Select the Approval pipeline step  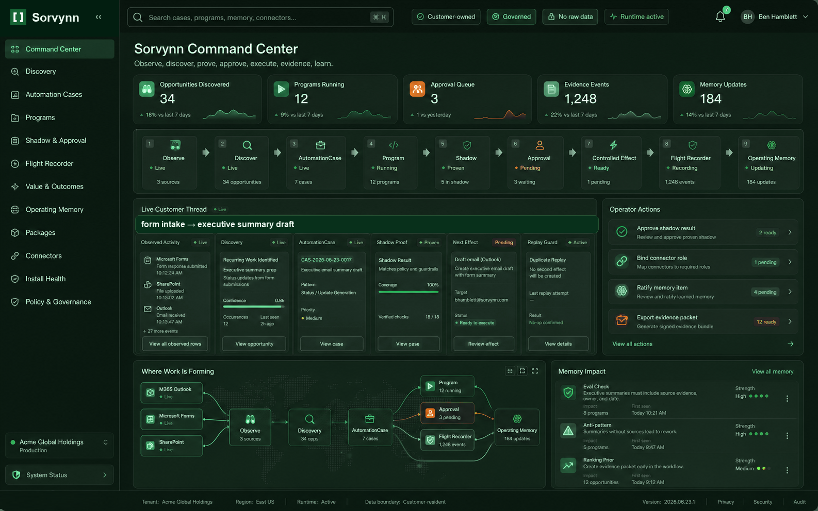pos(536,162)
